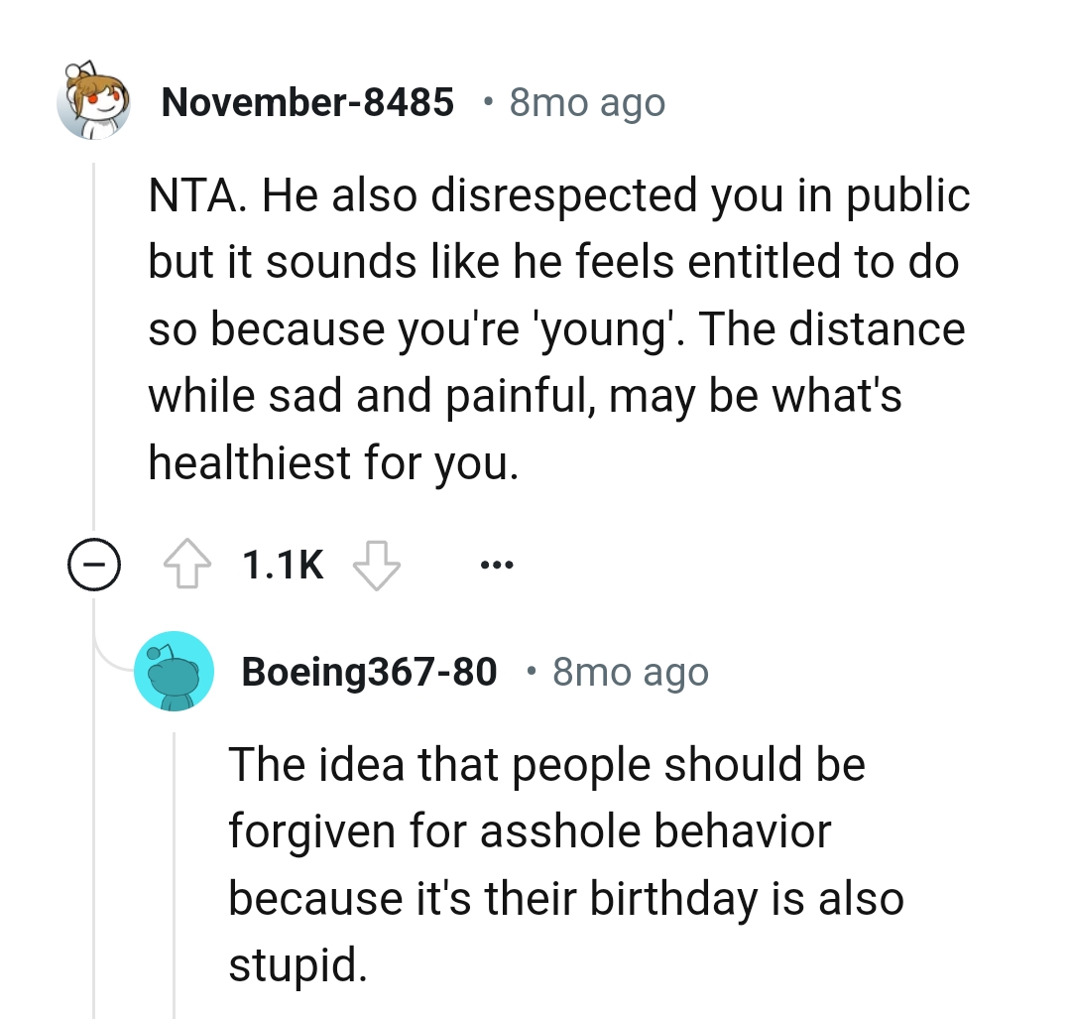Image resolution: width=1071 pixels, height=1019 pixels.
Task: Toggle the upvote on the NTA comment
Action: [x=188, y=563]
